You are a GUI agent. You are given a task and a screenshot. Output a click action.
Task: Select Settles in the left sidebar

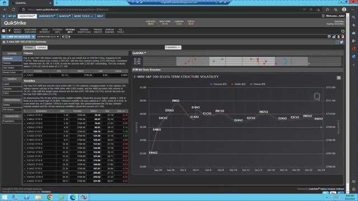12,105
